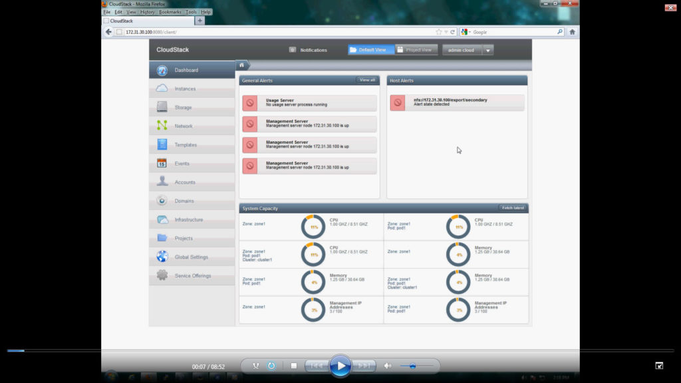Image resolution: width=681 pixels, height=383 pixels.
Task: Click the System Capacity panel header
Action: coord(384,208)
